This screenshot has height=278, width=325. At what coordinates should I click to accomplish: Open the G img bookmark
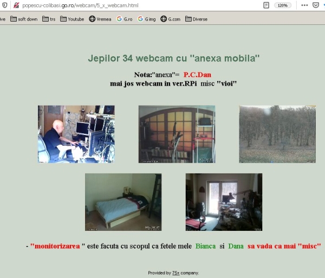tap(146, 19)
